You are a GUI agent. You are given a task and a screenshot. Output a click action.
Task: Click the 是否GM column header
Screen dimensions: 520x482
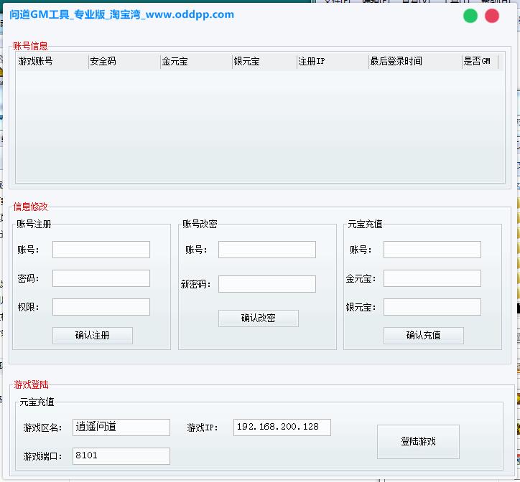(479, 62)
